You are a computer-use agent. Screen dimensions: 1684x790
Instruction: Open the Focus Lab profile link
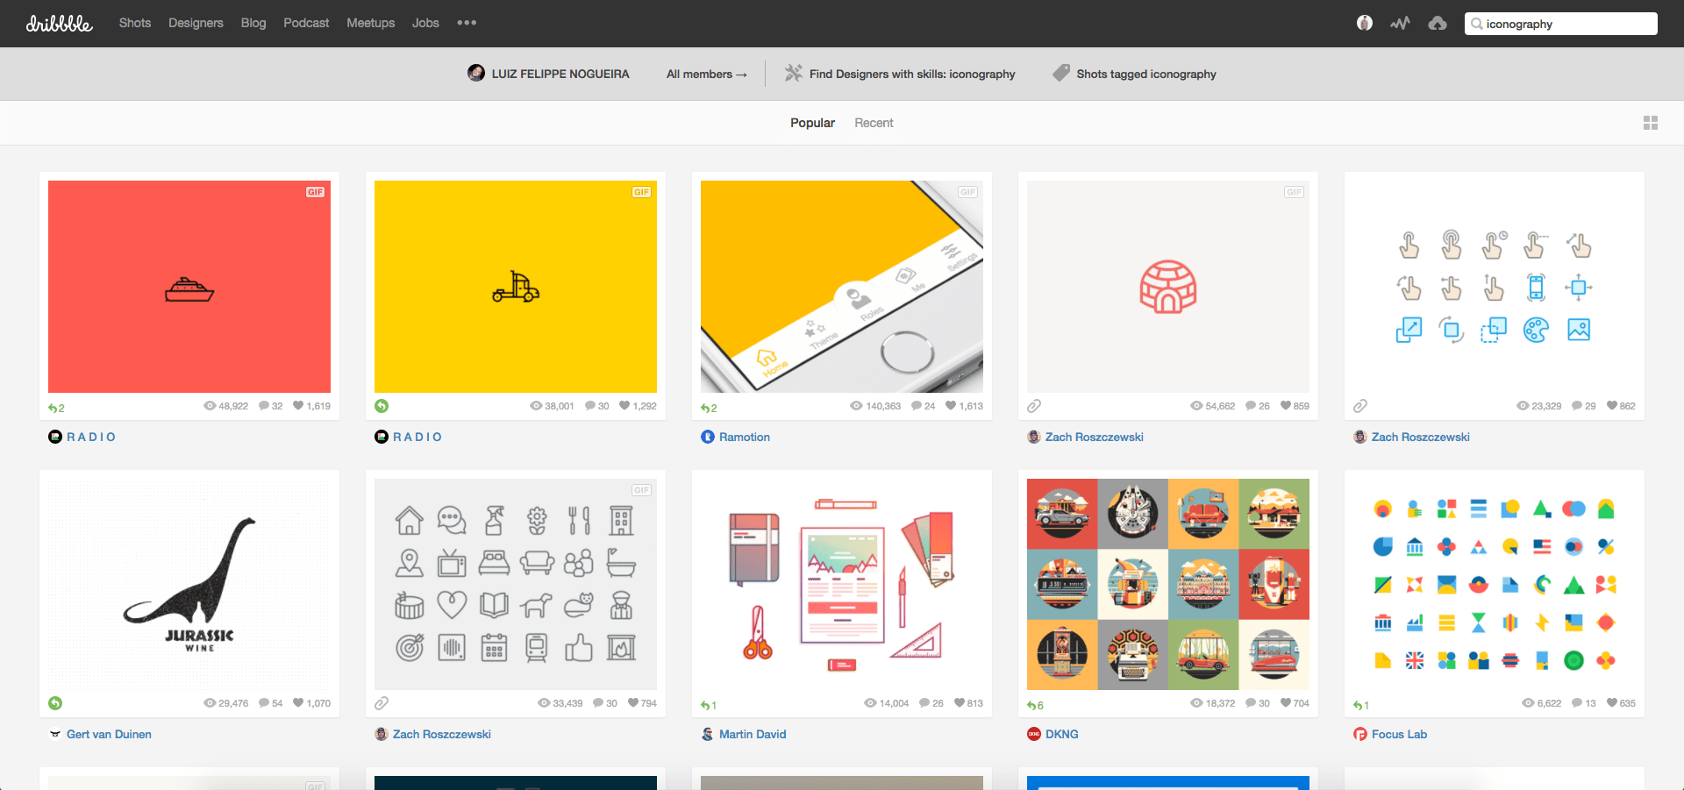click(1399, 734)
